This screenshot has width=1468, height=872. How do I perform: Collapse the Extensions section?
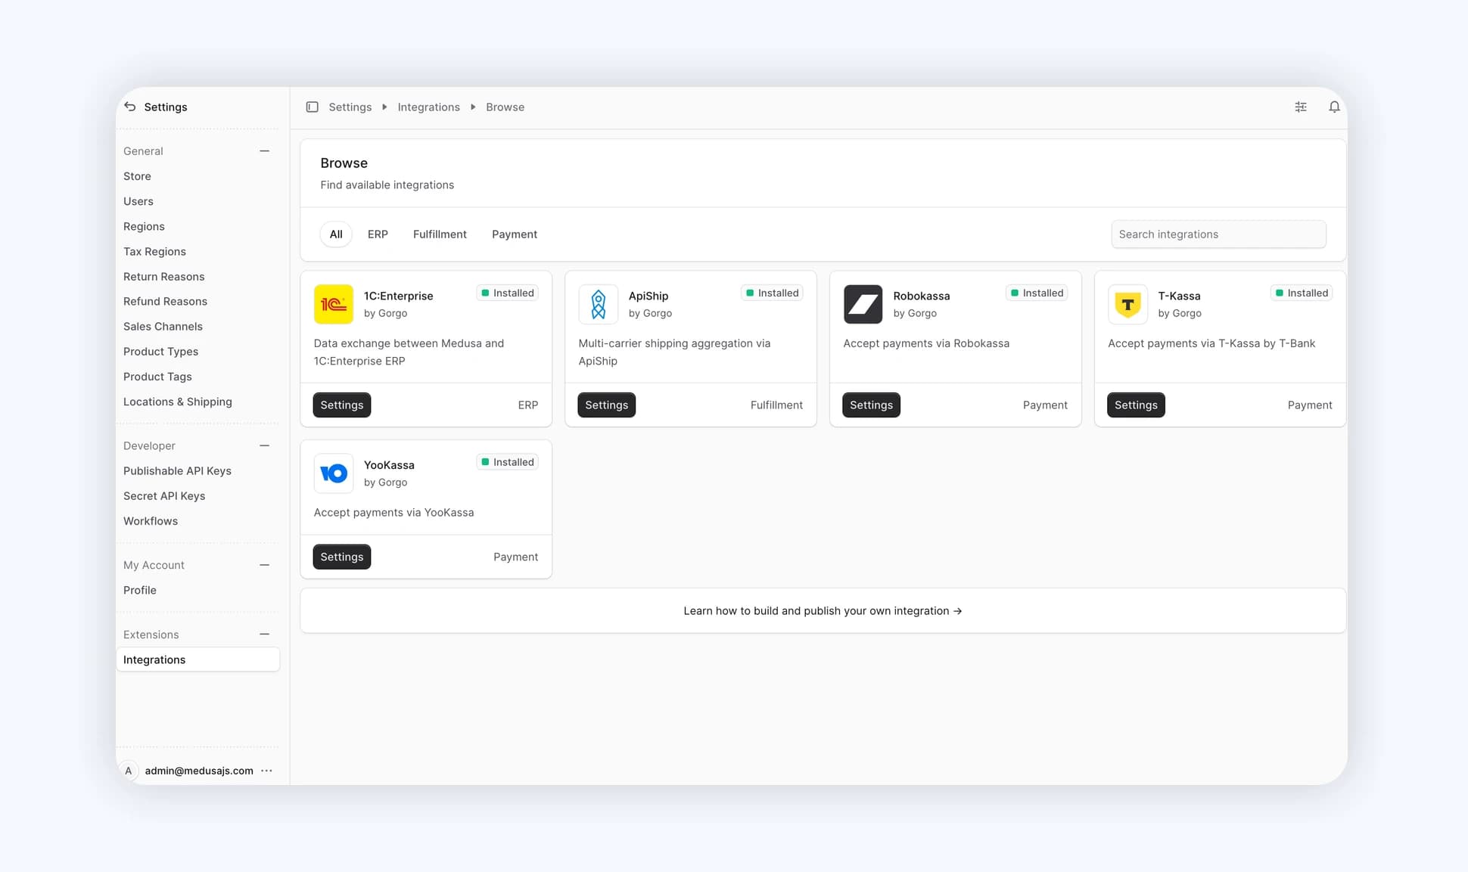pyautogui.click(x=265, y=635)
